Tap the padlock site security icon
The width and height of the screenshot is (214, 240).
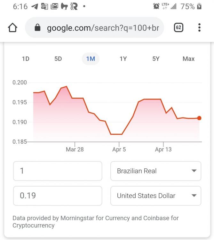[x=37, y=28]
